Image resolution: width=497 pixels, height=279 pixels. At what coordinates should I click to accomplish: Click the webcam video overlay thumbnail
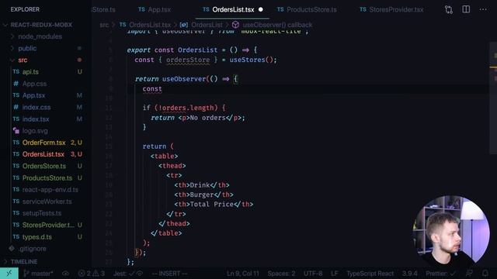[x=451, y=230]
